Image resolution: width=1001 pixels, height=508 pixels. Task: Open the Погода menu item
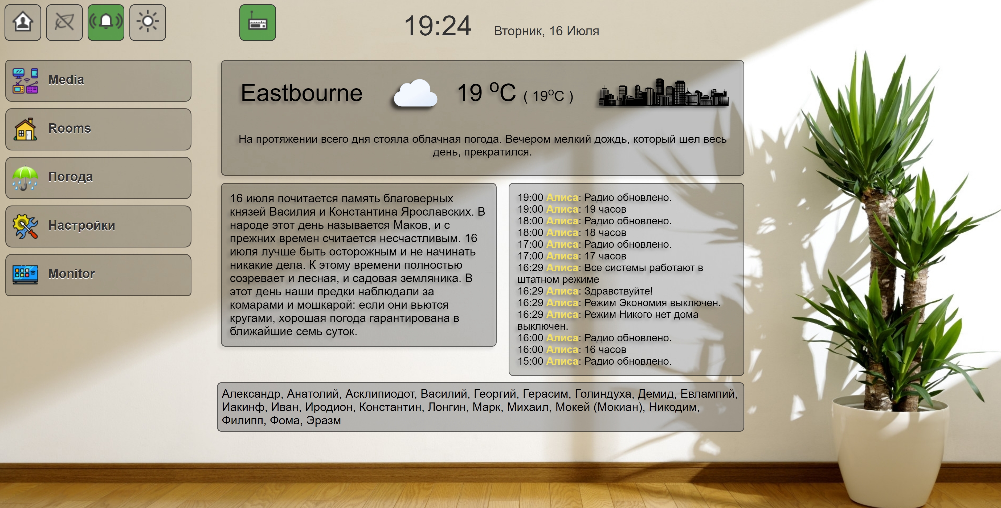pos(98,177)
